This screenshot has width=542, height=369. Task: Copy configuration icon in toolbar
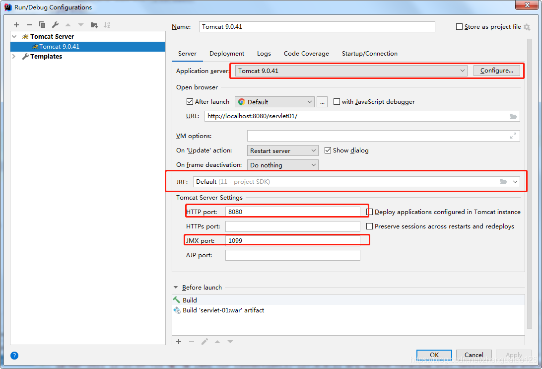[42, 25]
